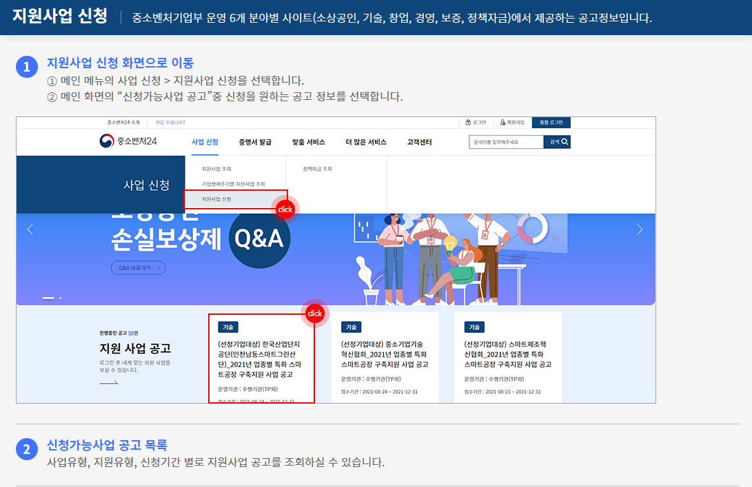This screenshot has width=752, height=487.
Task: Click the Q&A 바로가기 button
Action: click(x=139, y=267)
